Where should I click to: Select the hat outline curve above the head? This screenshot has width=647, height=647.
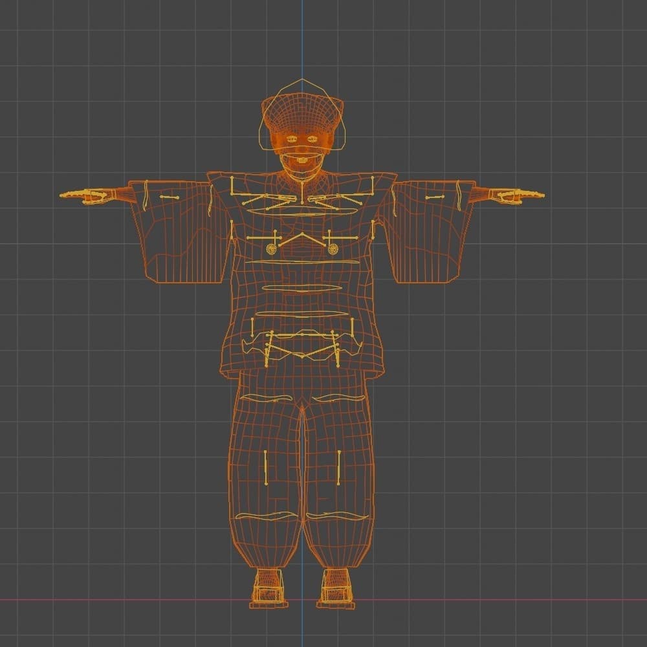tap(302, 116)
